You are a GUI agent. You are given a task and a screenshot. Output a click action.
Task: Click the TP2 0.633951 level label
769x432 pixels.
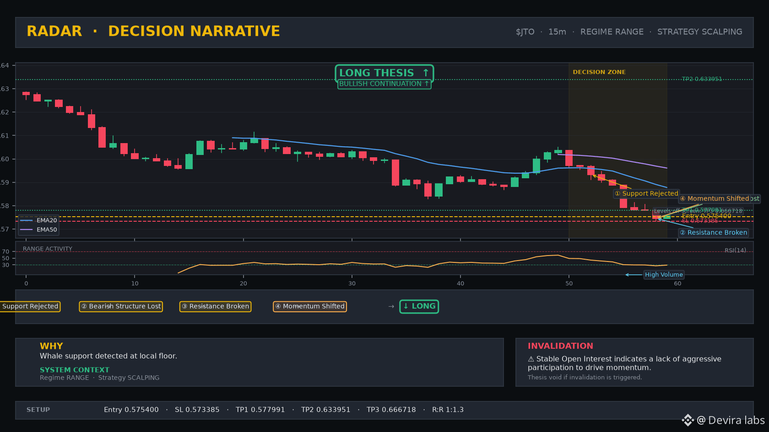pos(702,79)
